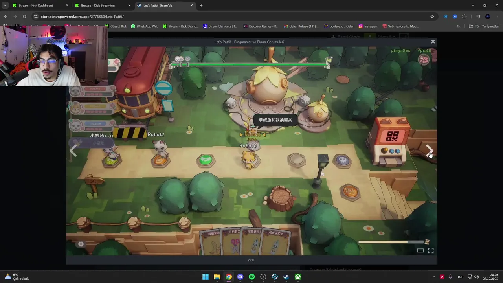Click the site info icon in address bar
503x283 pixels.
pos(36,17)
